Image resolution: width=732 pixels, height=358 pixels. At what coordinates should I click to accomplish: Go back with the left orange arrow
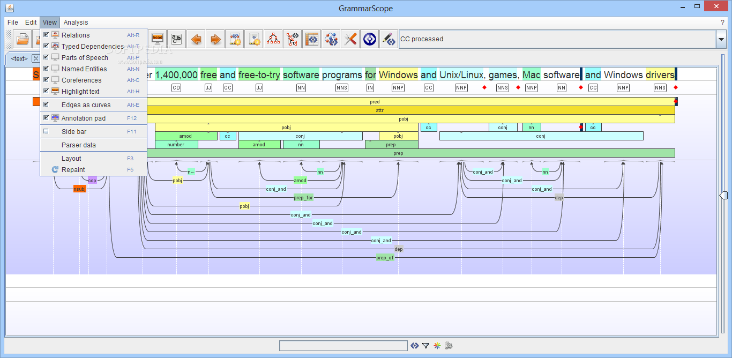[196, 39]
